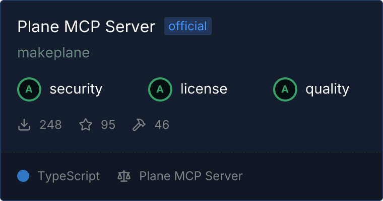
Task: Click the balance scale license icon
Action: [x=124, y=176]
